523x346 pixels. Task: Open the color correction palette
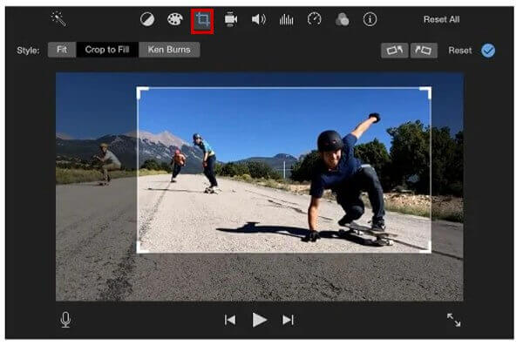(175, 19)
